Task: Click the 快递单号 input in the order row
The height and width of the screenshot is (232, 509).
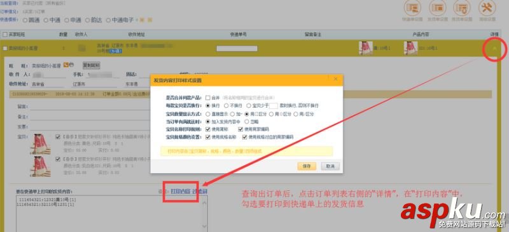Action: [x=237, y=49]
